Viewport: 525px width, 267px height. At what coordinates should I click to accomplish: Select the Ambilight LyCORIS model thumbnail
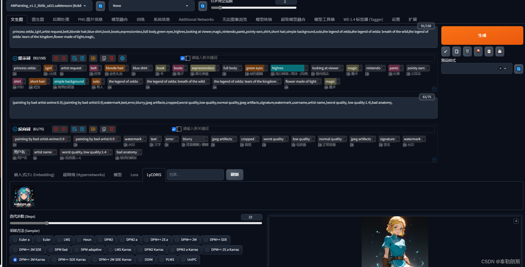pyautogui.click(x=24, y=196)
